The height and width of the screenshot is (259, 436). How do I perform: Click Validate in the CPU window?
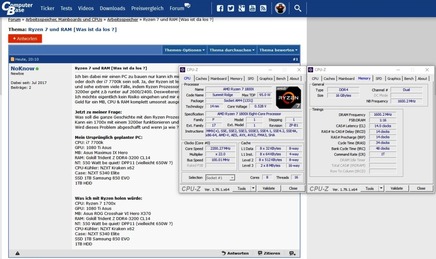[x=269, y=188]
